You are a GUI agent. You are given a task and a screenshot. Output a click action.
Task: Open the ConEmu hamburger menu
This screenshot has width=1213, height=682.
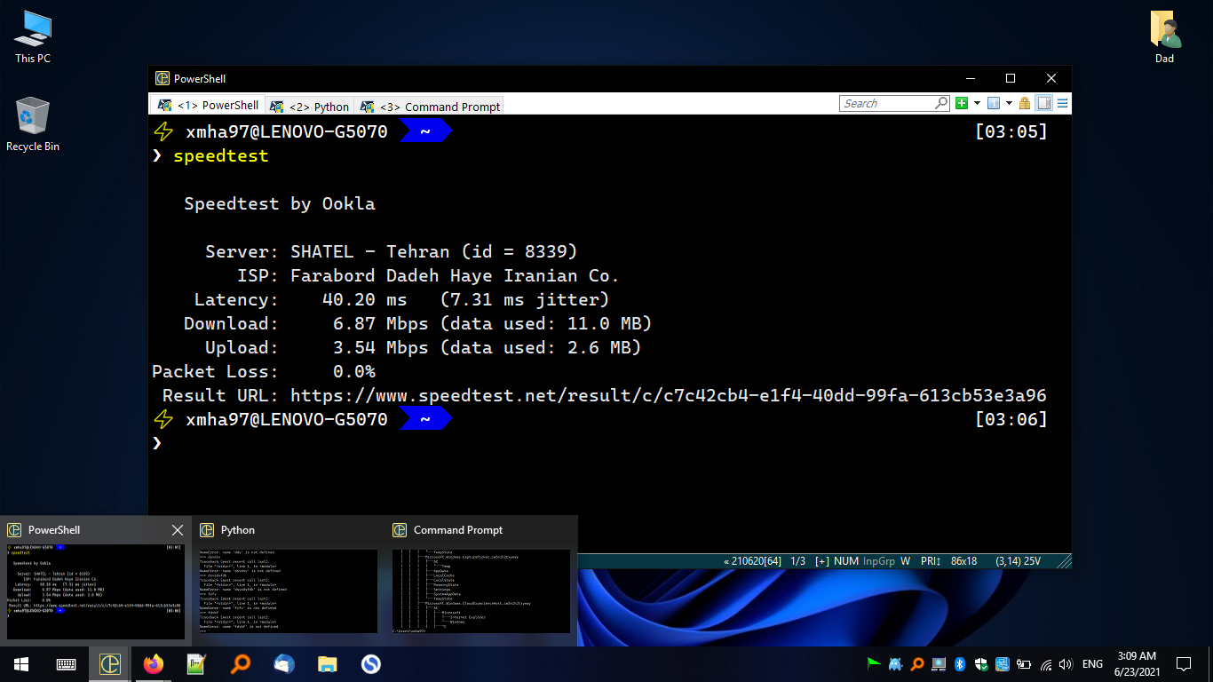(1062, 104)
